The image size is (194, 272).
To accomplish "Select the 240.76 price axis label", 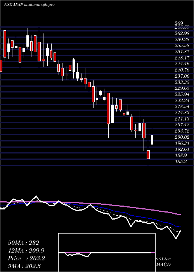I will coord(182,70).
